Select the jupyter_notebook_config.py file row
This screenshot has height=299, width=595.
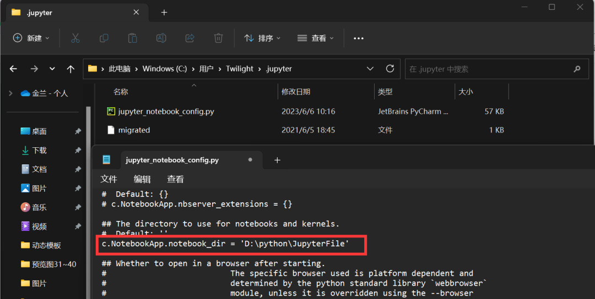coord(305,111)
